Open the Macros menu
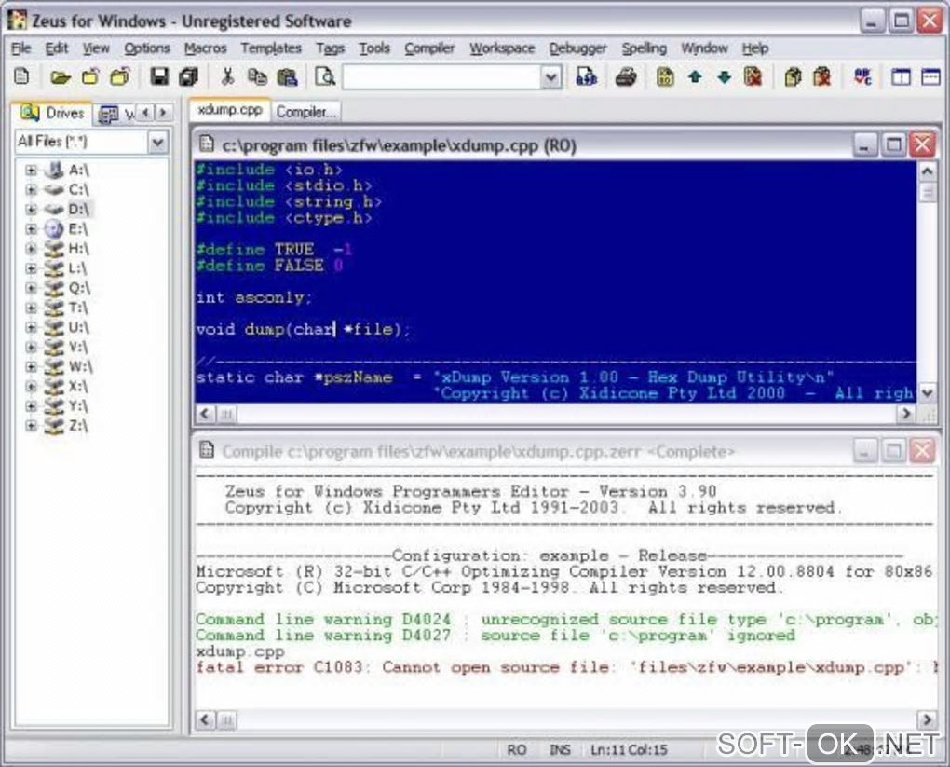This screenshot has width=950, height=767. click(x=206, y=48)
